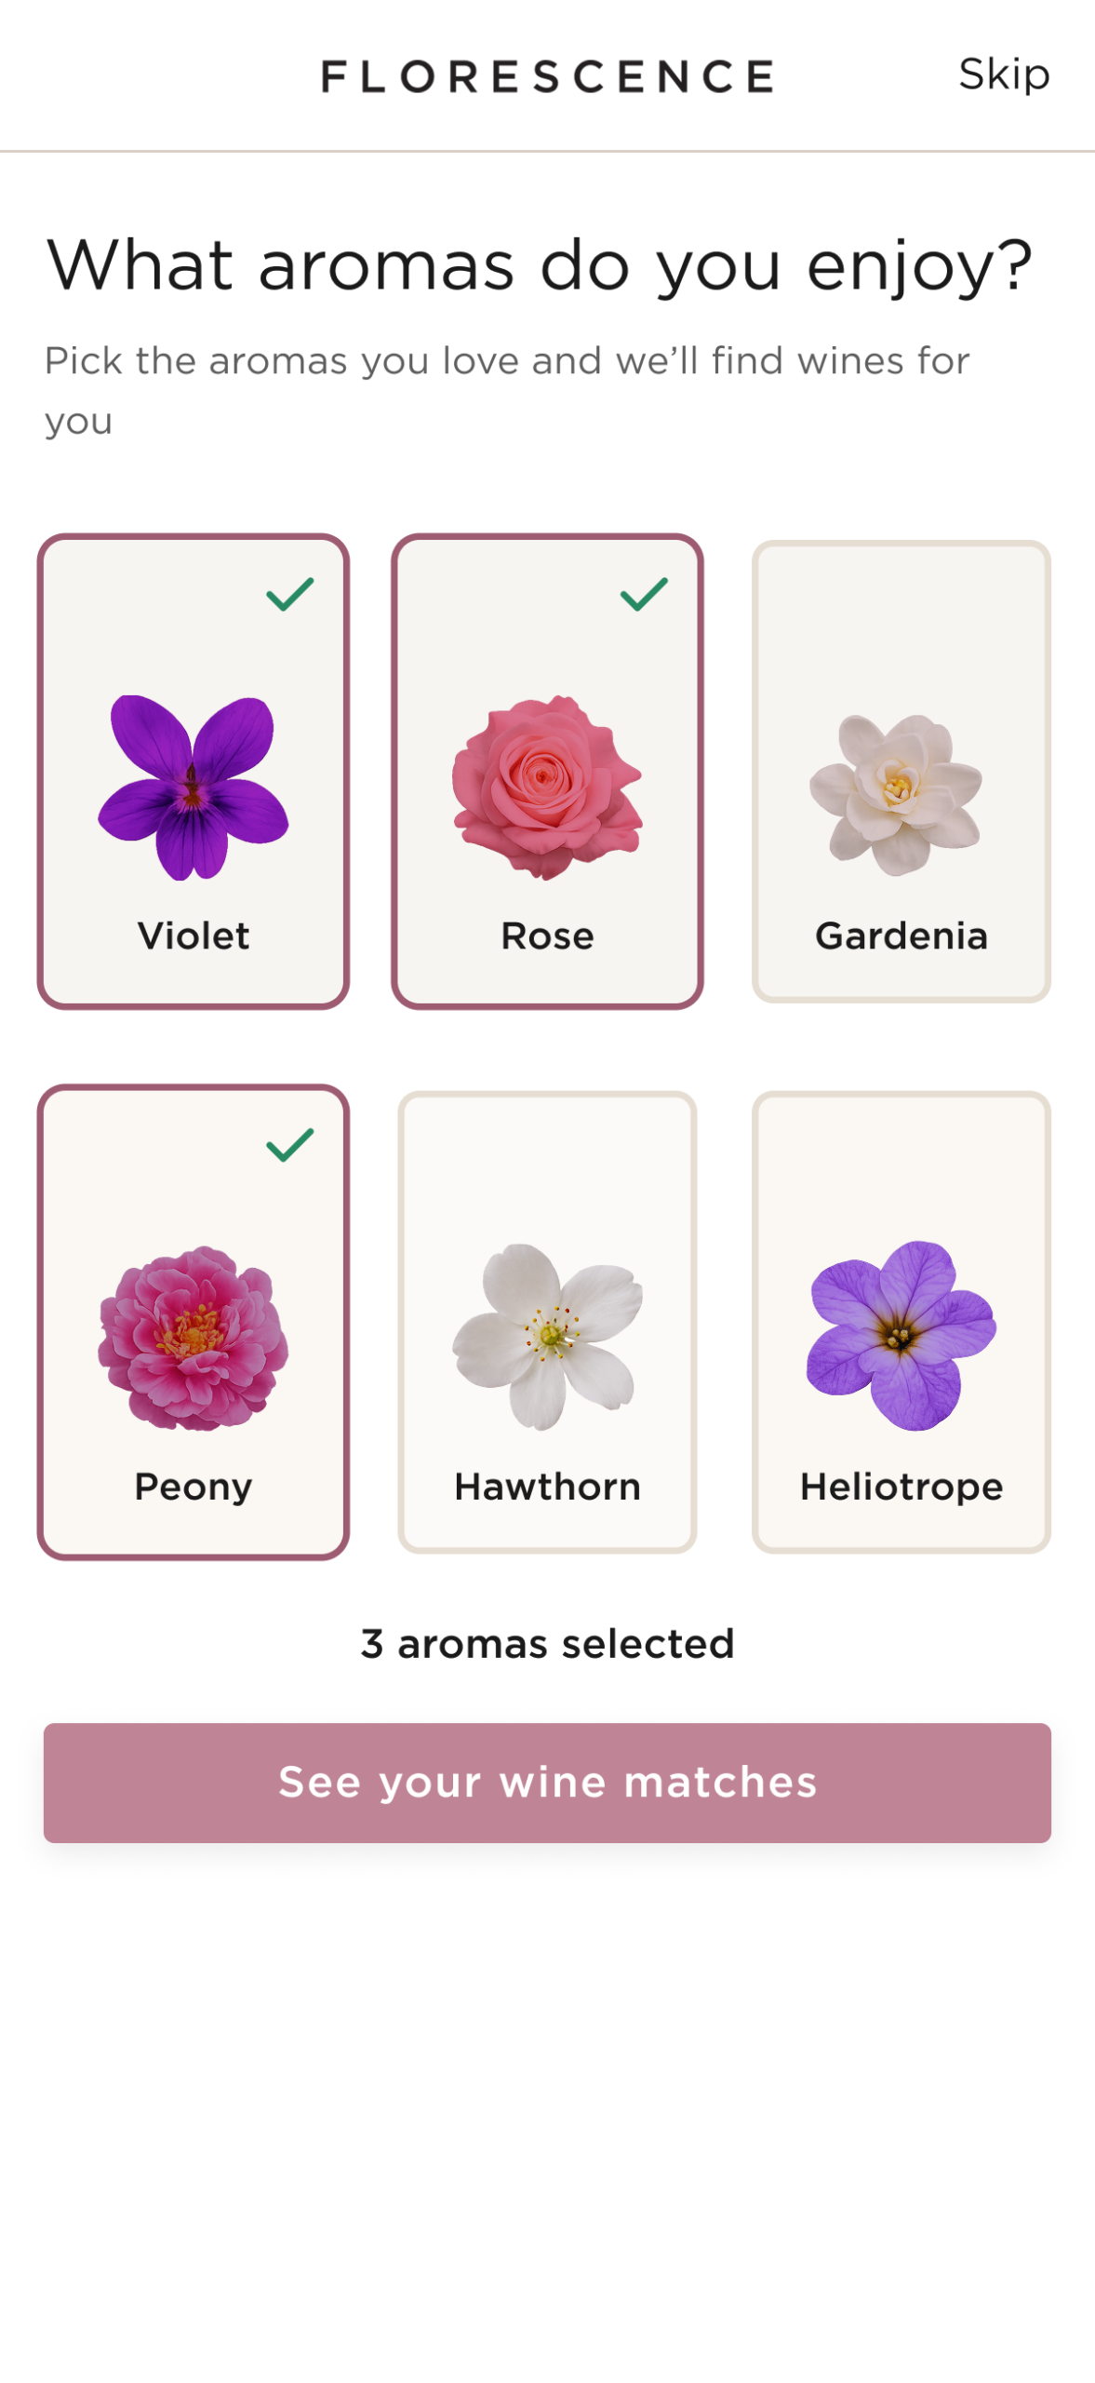Select the Gardenia aroma label
The image size is (1095, 2383).
point(901,936)
